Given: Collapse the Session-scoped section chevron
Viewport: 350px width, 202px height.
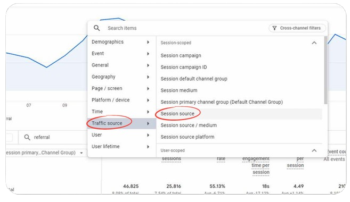Looking at the screenshot, I should click(x=314, y=43).
